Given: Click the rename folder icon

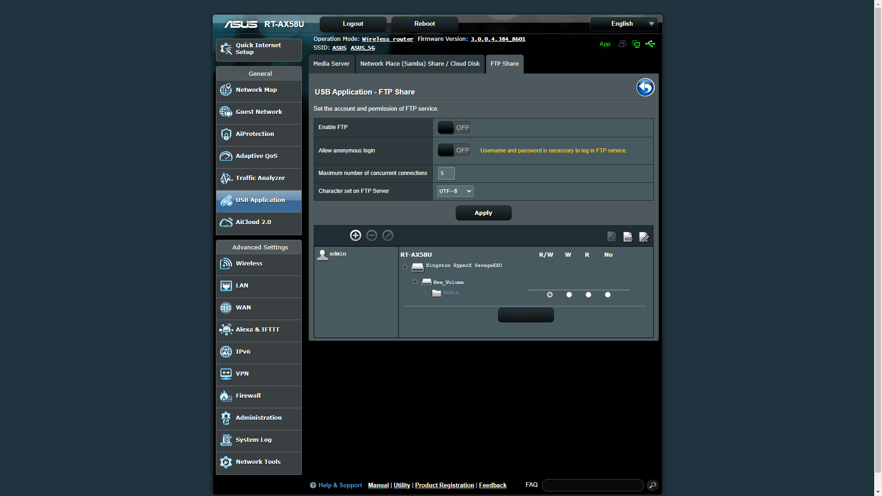Looking at the screenshot, I should point(644,237).
